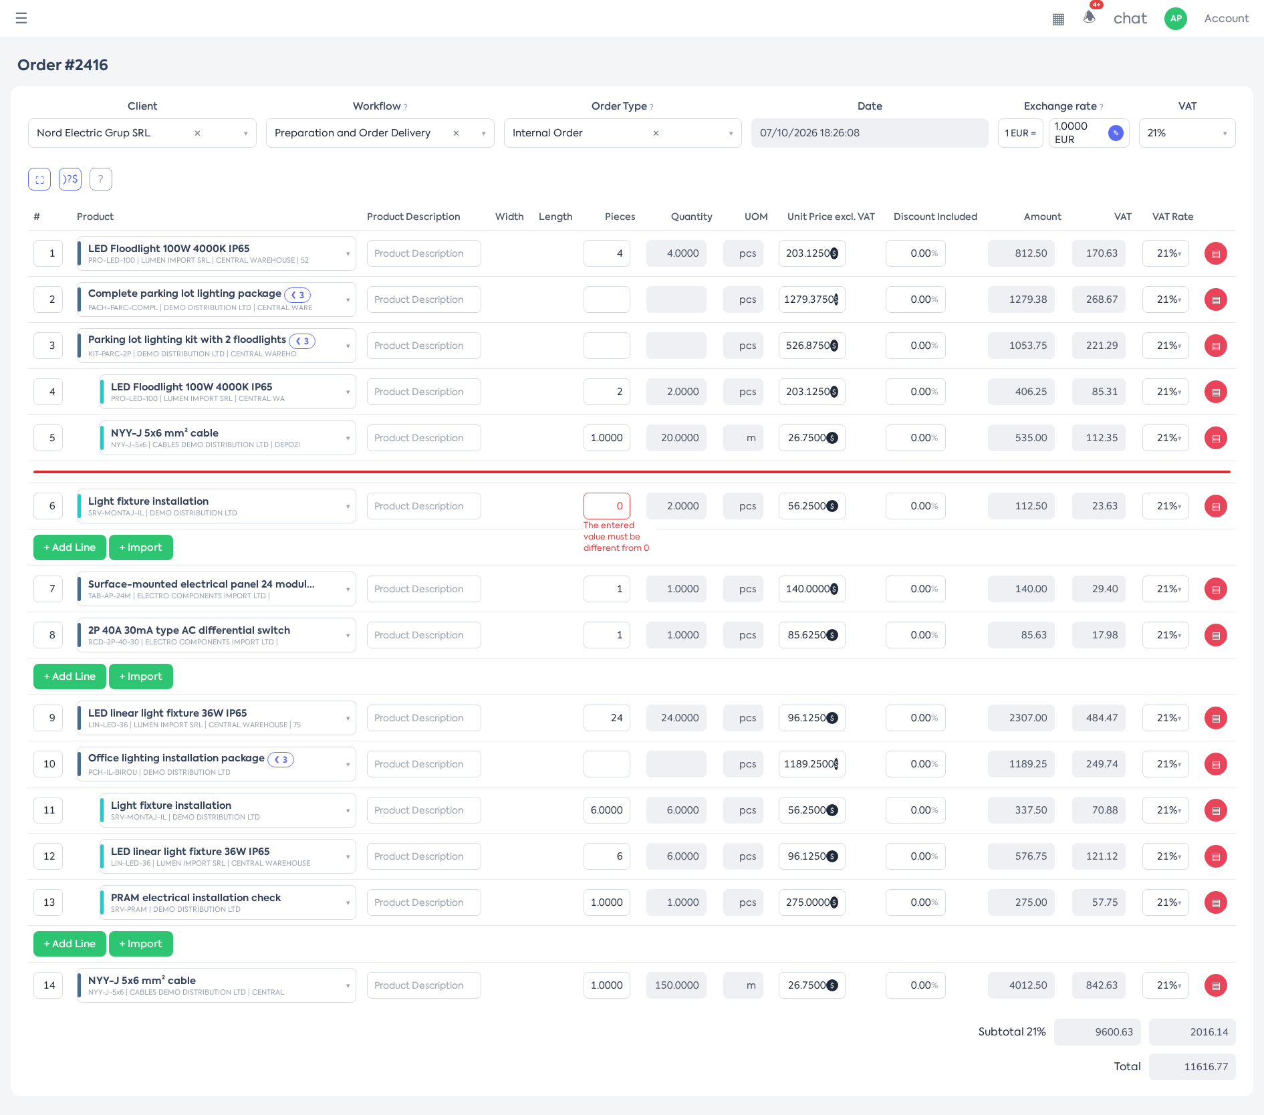1264x1115 pixels.
Task: Delete line 1 LED Floodlight row
Action: point(1216,253)
